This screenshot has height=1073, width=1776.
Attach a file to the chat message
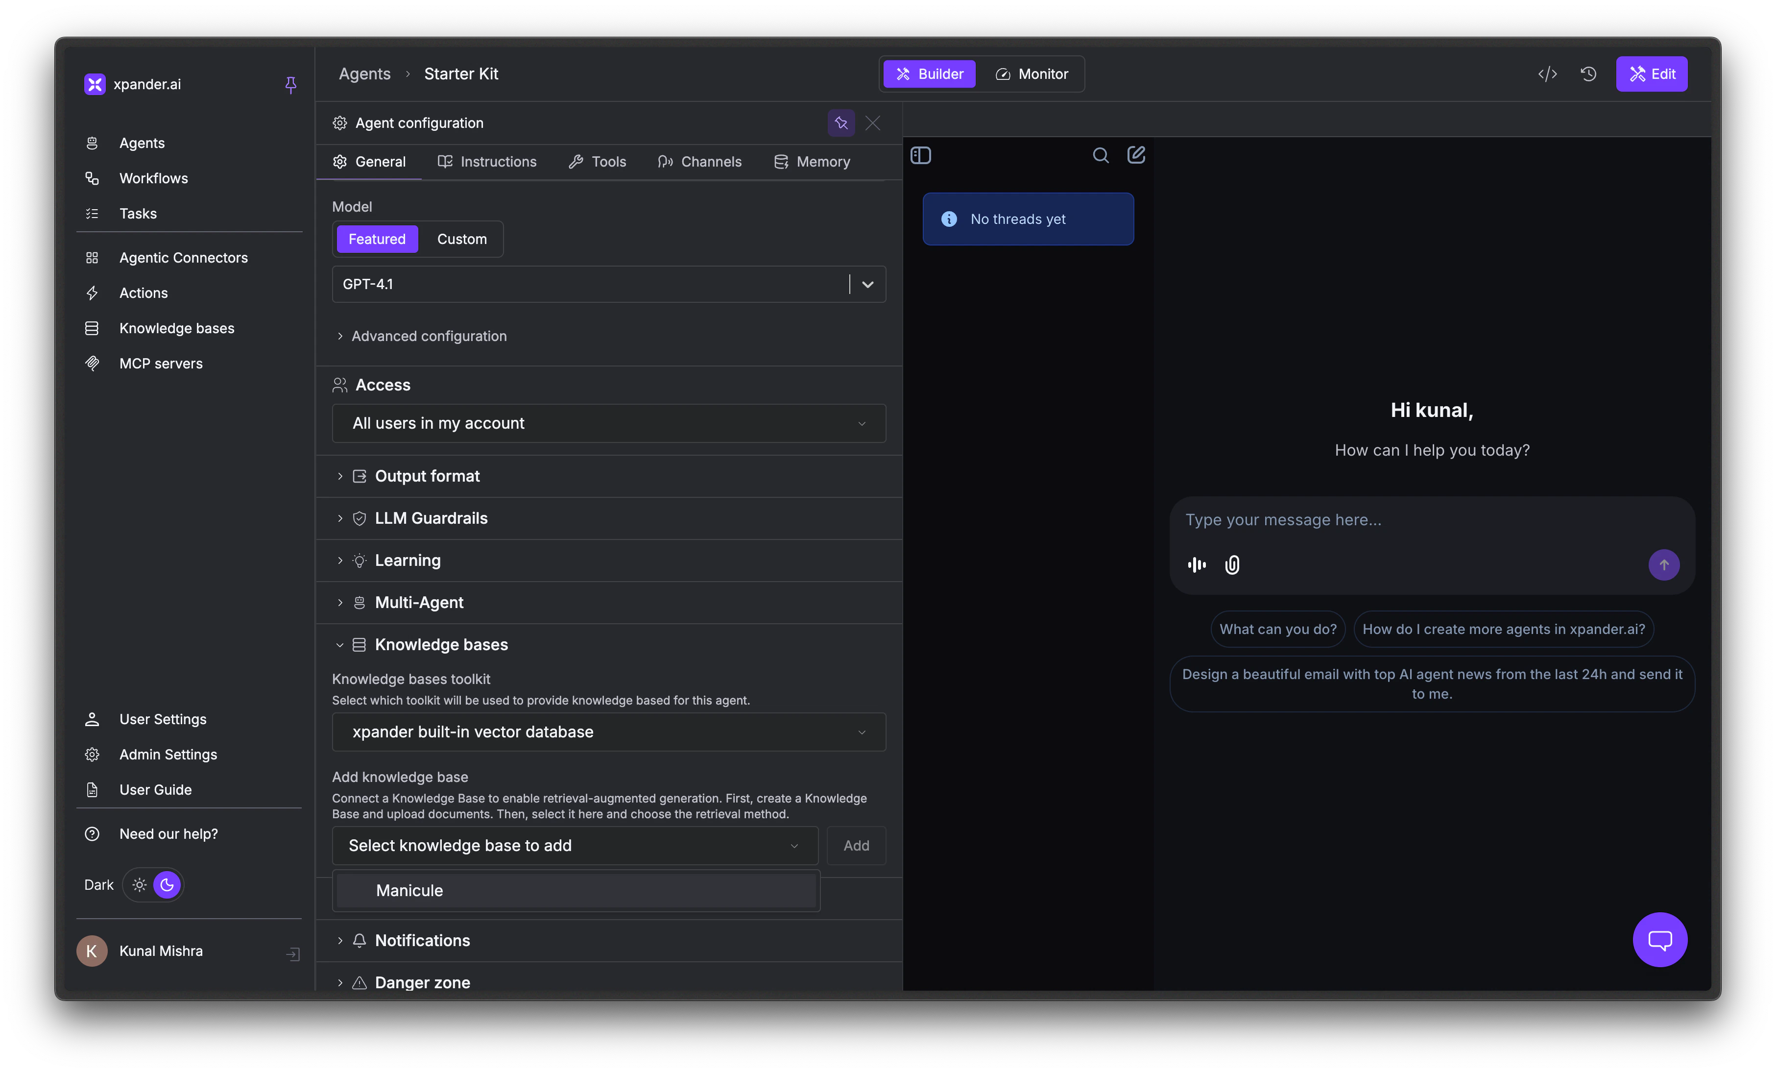(1232, 564)
